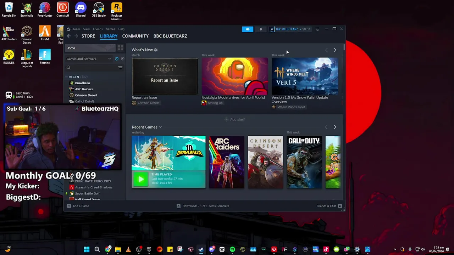Open the View menu
The image size is (454, 255).
[87, 29]
